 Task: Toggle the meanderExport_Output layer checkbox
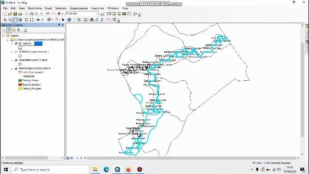pyautogui.click(x=16, y=60)
